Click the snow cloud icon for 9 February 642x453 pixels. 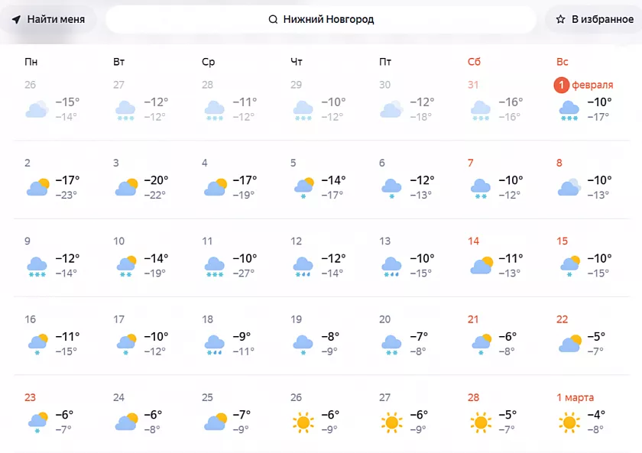37,265
